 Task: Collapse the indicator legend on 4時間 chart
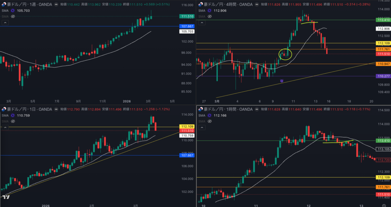click(202, 23)
